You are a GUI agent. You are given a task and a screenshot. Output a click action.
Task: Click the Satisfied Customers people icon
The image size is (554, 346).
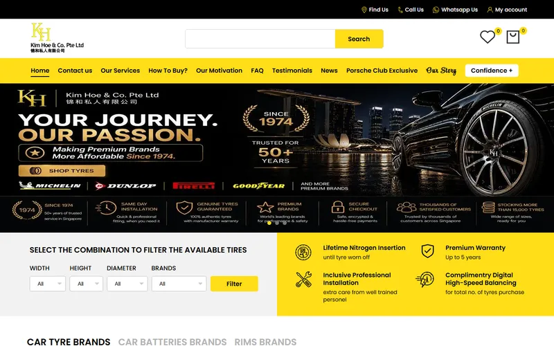pyautogui.click(x=406, y=207)
